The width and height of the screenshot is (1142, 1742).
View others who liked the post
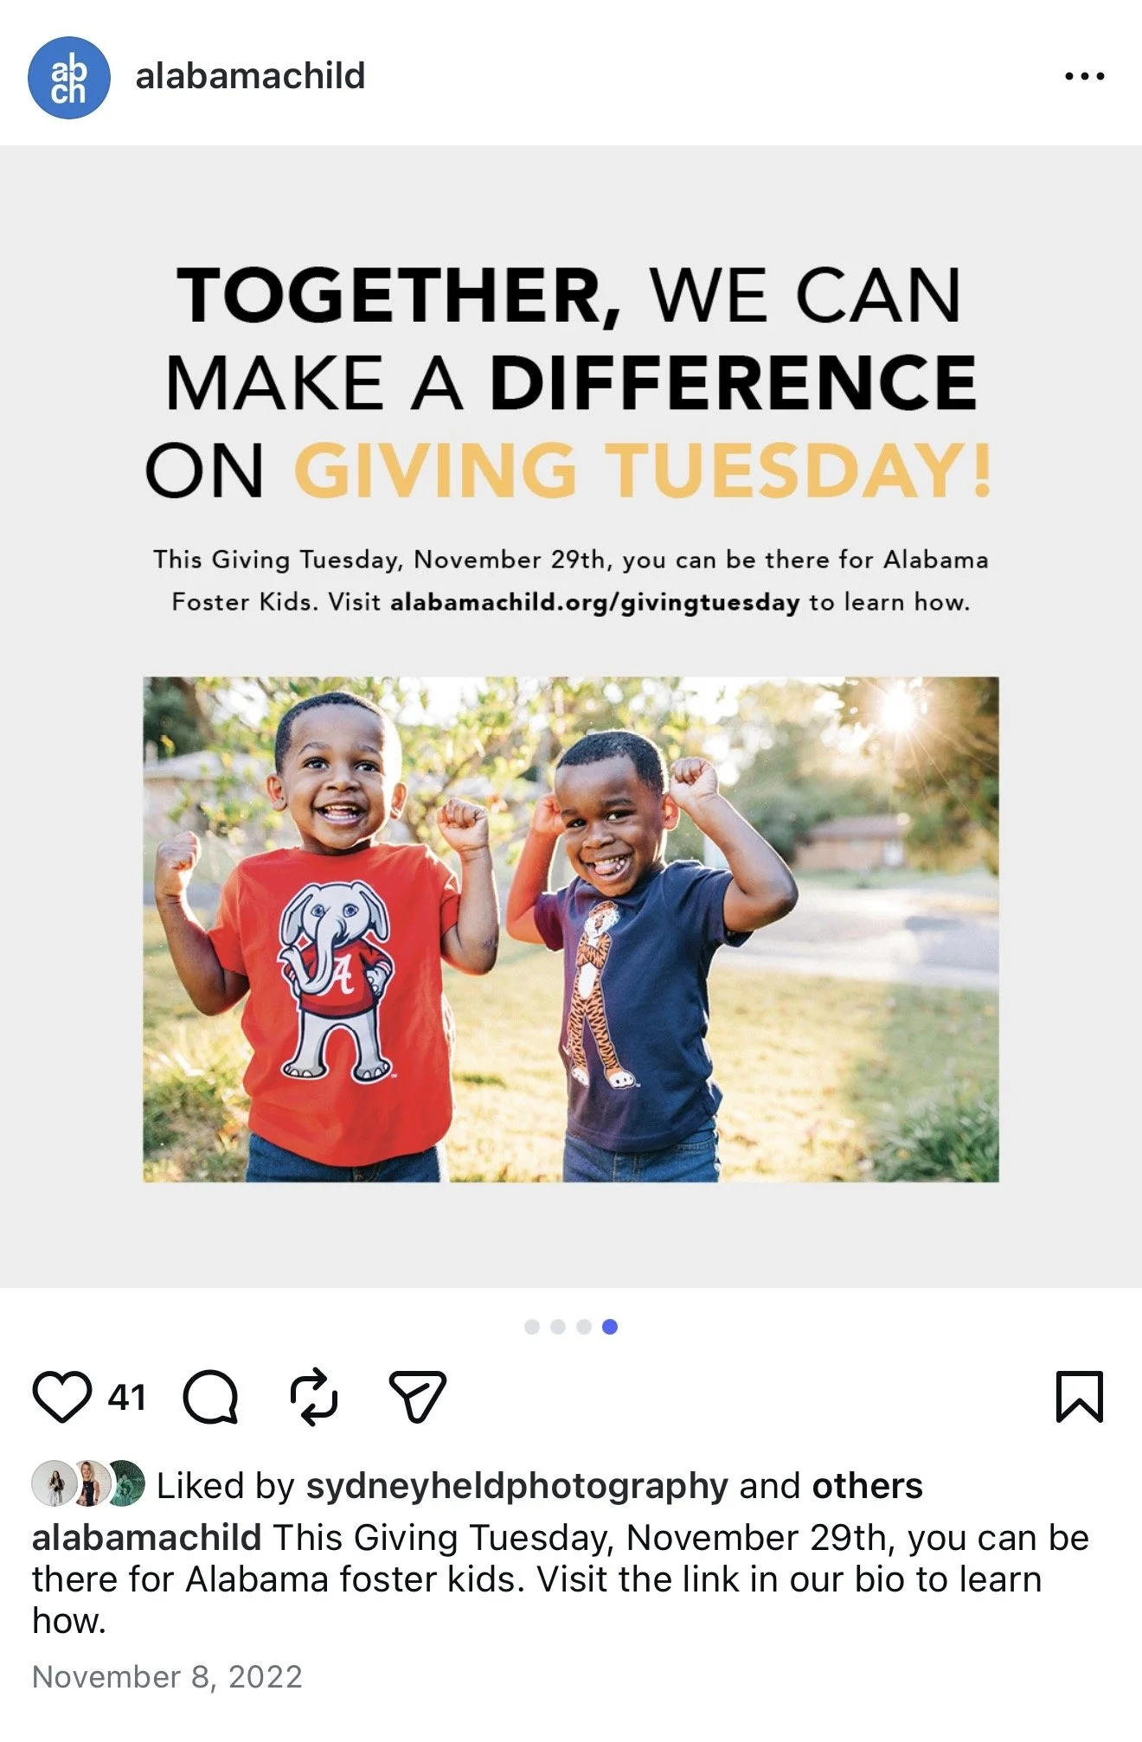coord(867,1486)
